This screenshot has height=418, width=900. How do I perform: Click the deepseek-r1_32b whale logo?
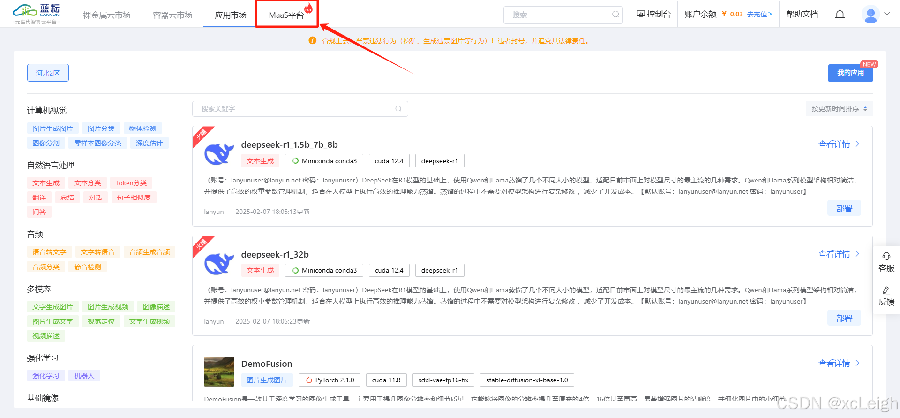(219, 264)
